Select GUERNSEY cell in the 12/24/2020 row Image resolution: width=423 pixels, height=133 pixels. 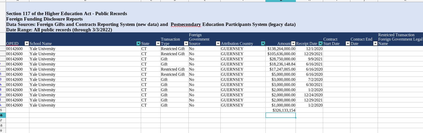click(243, 95)
